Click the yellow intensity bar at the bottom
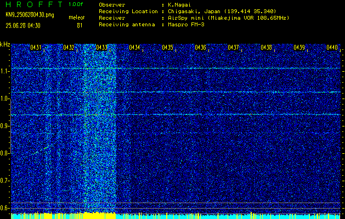Viewport: 345px width, 219px height. tap(100, 216)
